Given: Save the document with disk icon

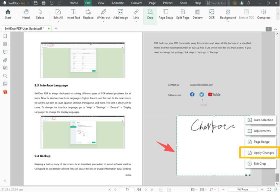Looking at the screenshot, I should tap(36, 3).
